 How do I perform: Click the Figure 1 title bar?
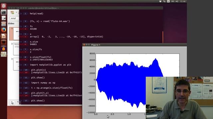point(134,45)
